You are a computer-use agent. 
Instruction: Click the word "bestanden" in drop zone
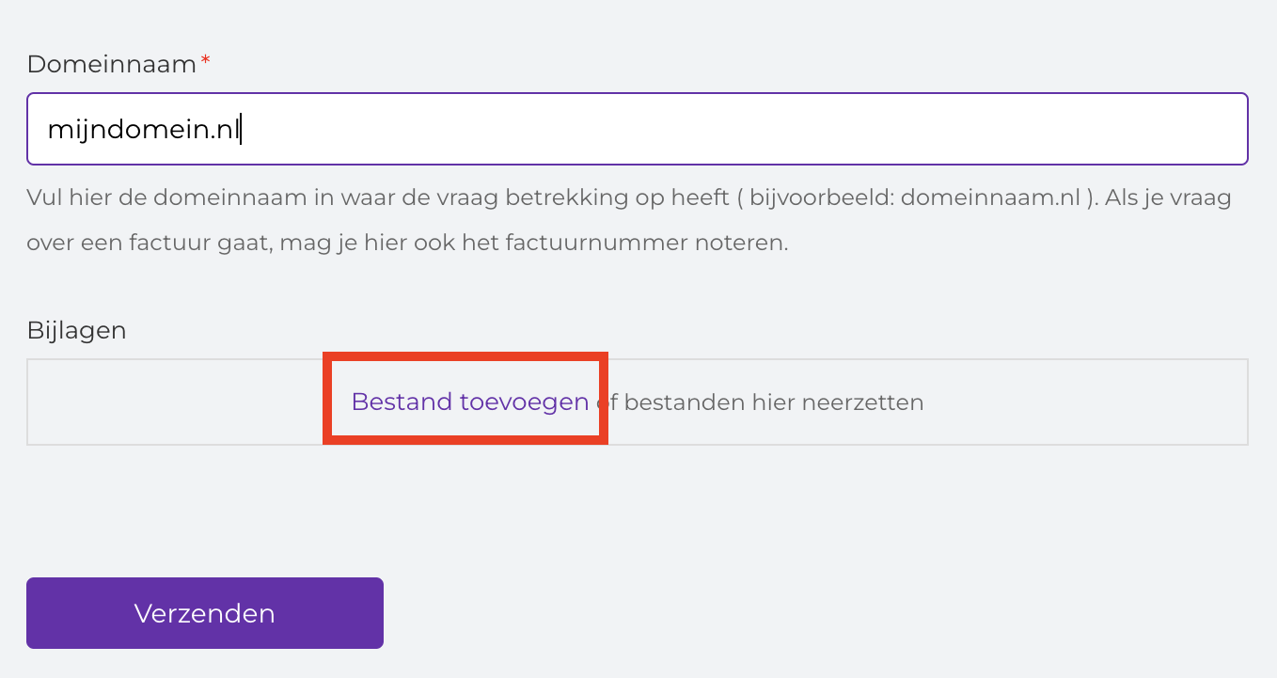pyautogui.click(x=681, y=402)
